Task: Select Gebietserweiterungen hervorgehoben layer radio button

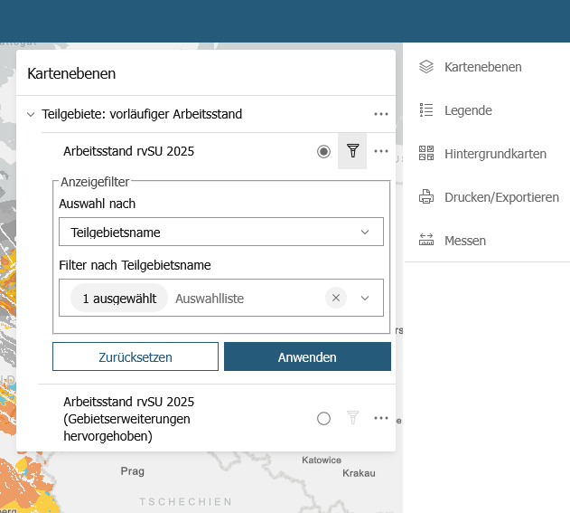Action: point(323,418)
